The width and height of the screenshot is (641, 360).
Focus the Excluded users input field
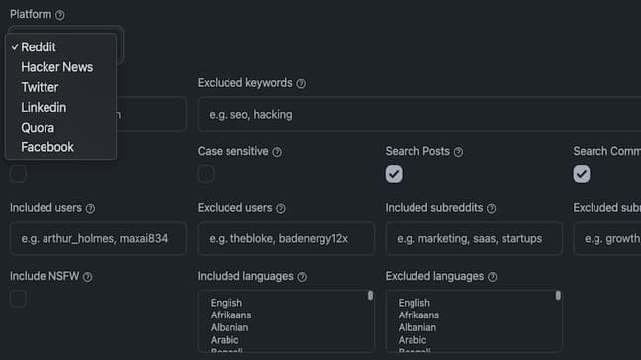pyautogui.click(x=286, y=238)
